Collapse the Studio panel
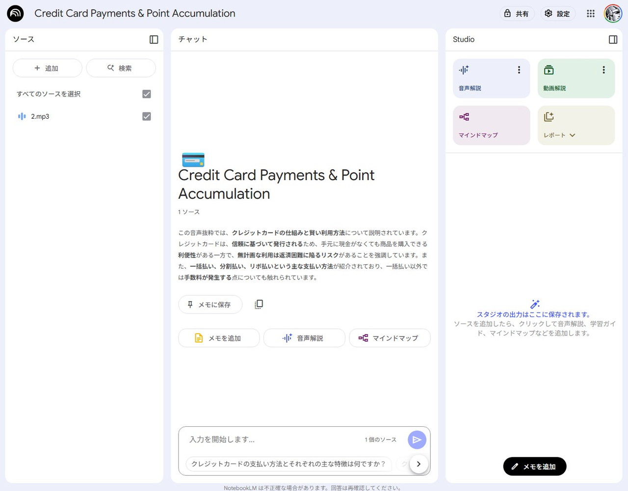The image size is (628, 491). point(613,40)
